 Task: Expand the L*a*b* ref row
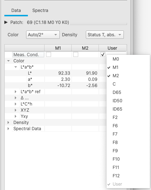[16, 92]
